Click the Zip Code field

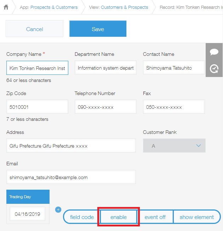[x=38, y=107]
